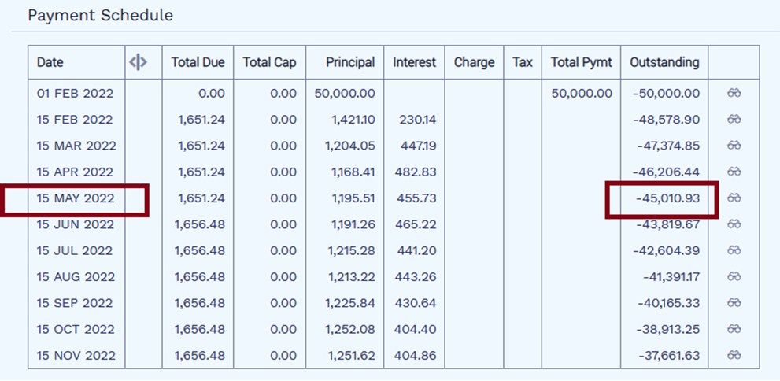View 15 JUL 2022 row details icon

pyautogui.click(x=734, y=250)
